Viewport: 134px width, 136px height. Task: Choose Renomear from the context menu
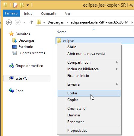click(89, 122)
